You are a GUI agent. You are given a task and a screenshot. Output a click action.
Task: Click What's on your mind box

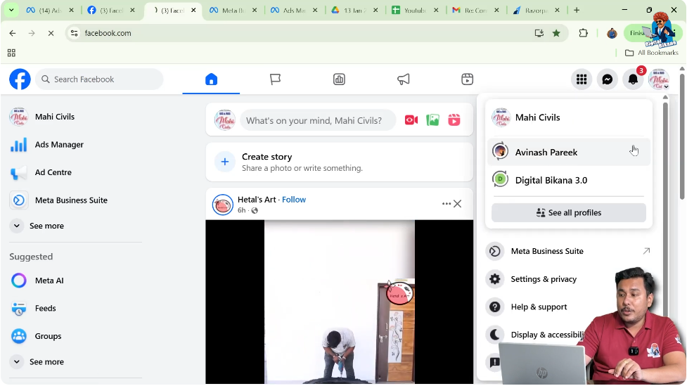click(318, 120)
